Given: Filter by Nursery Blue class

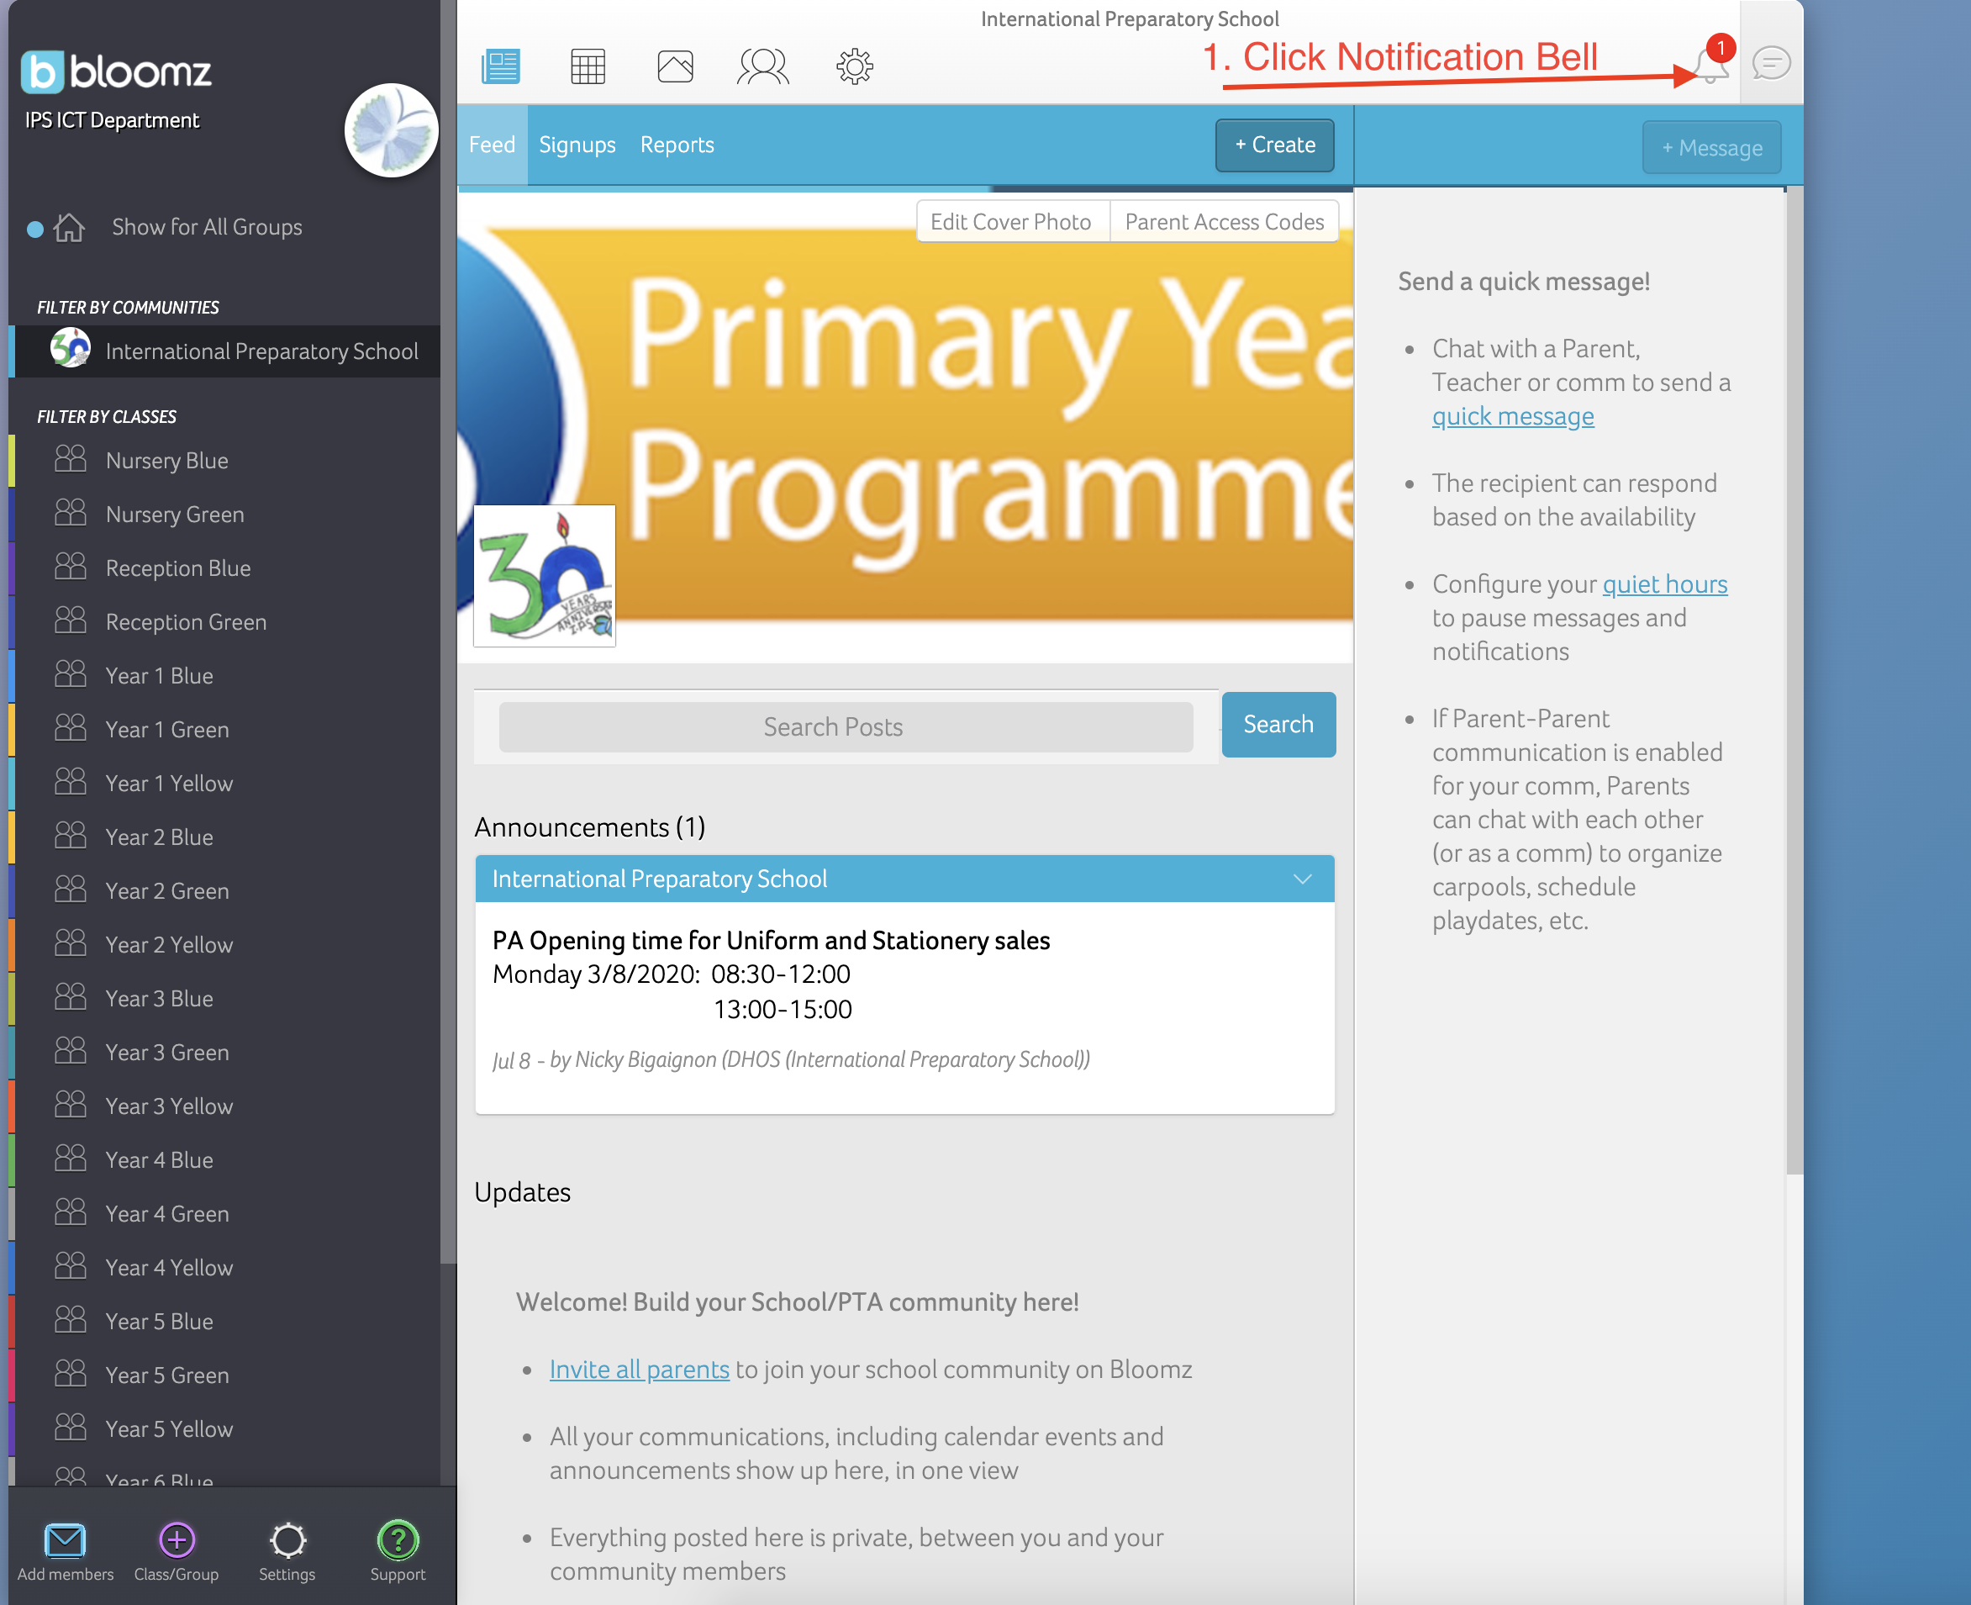Looking at the screenshot, I should click(166, 461).
